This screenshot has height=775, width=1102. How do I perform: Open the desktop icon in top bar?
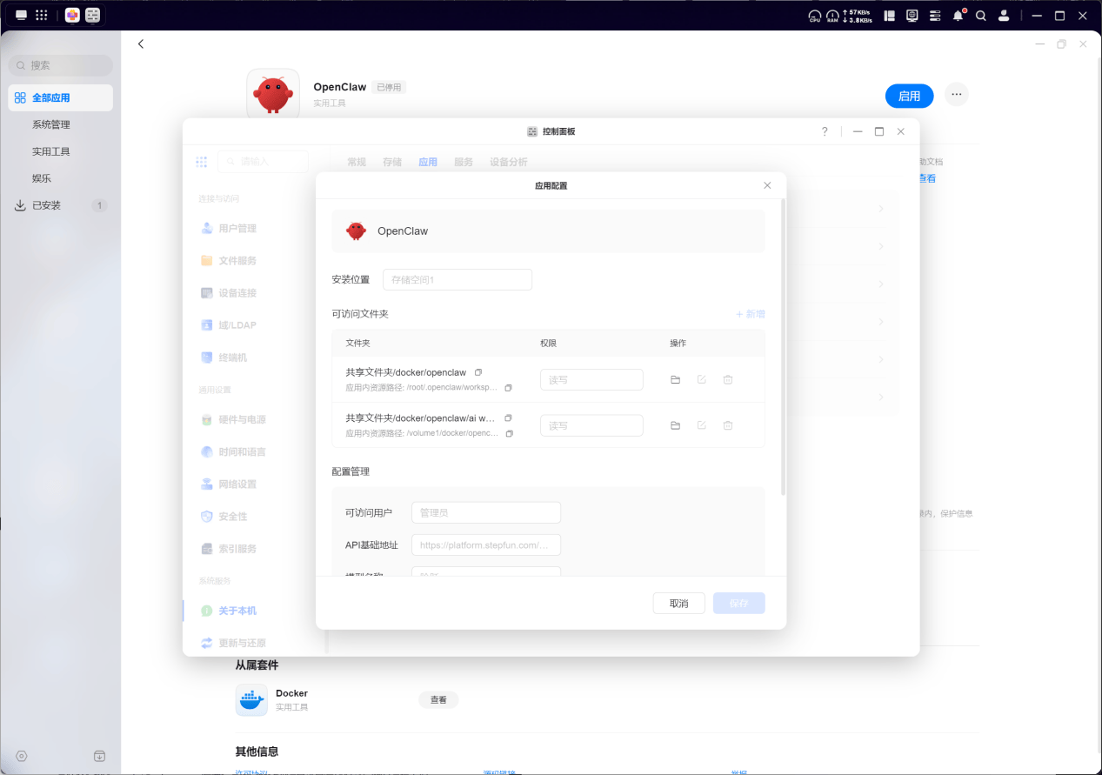pyautogui.click(x=21, y=15)
